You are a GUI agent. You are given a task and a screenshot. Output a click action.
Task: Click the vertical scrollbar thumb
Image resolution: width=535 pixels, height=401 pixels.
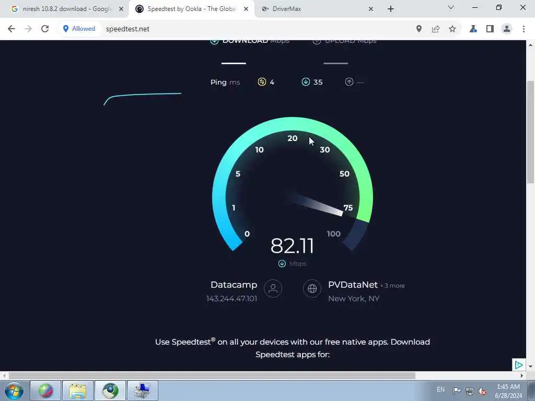(x=530, y=132)
